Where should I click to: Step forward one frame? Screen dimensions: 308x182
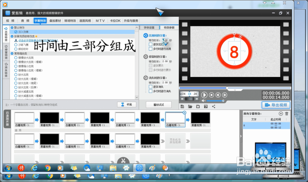click(225, 95)
